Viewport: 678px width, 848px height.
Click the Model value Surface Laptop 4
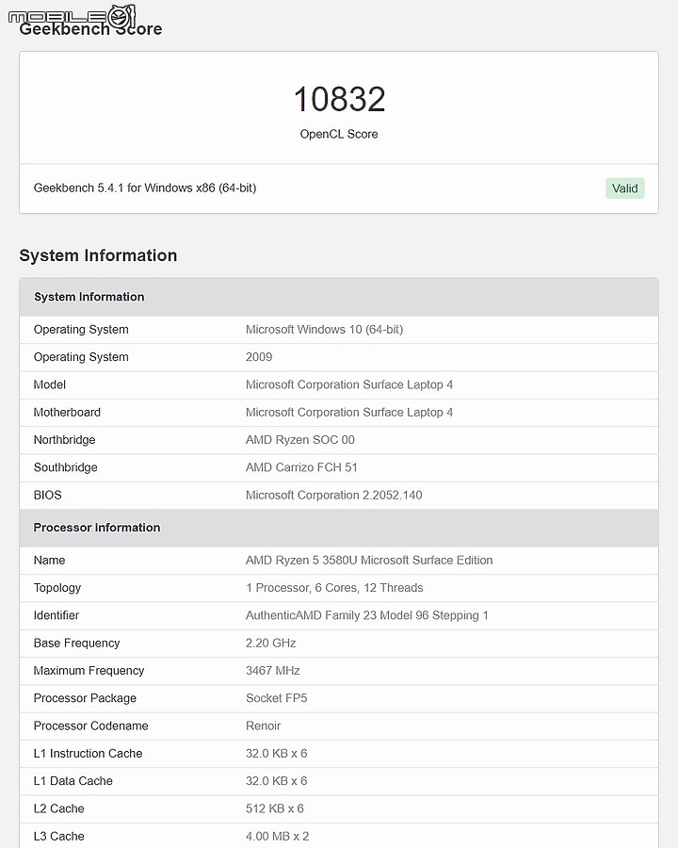click(349, 384)
